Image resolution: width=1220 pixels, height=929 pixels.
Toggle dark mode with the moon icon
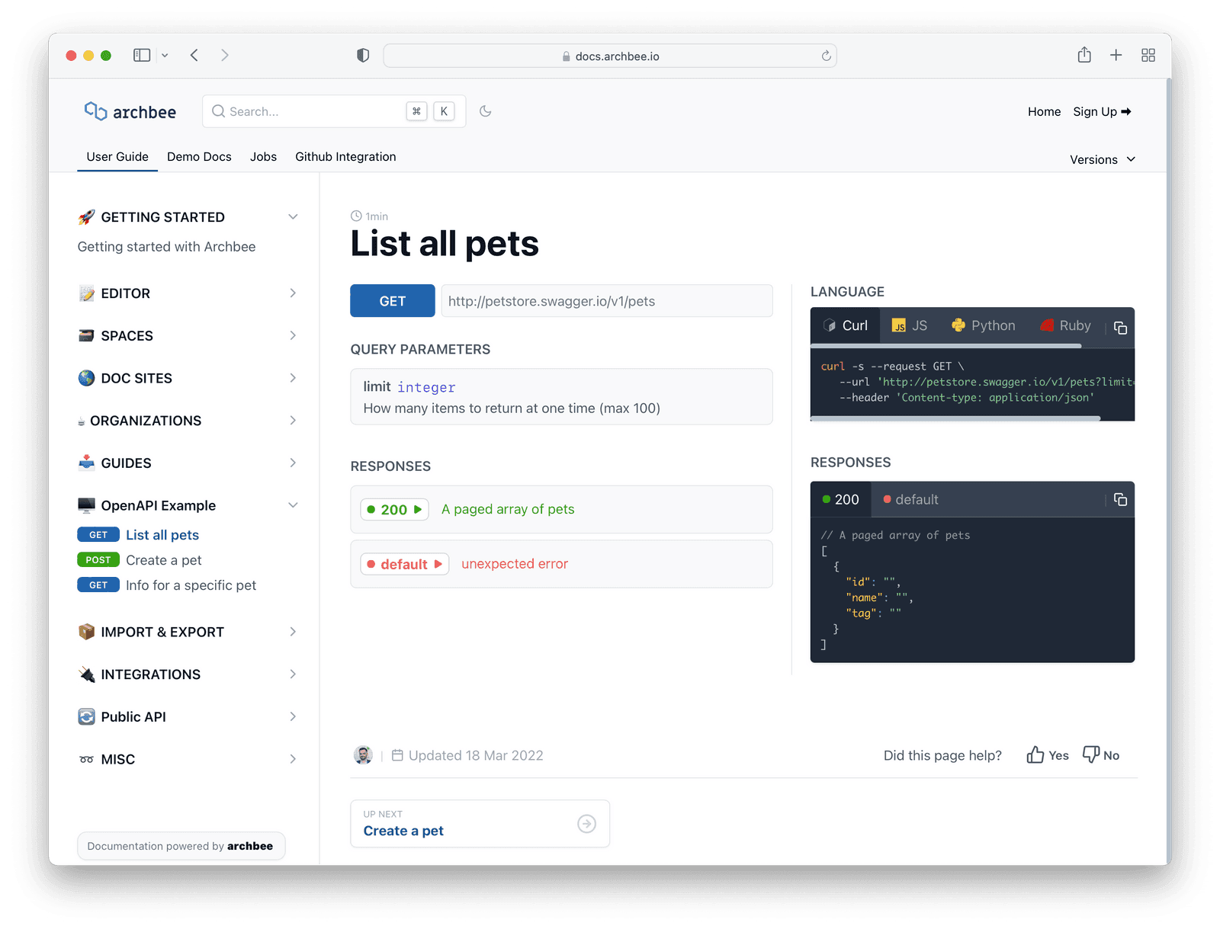pos(486,111)
